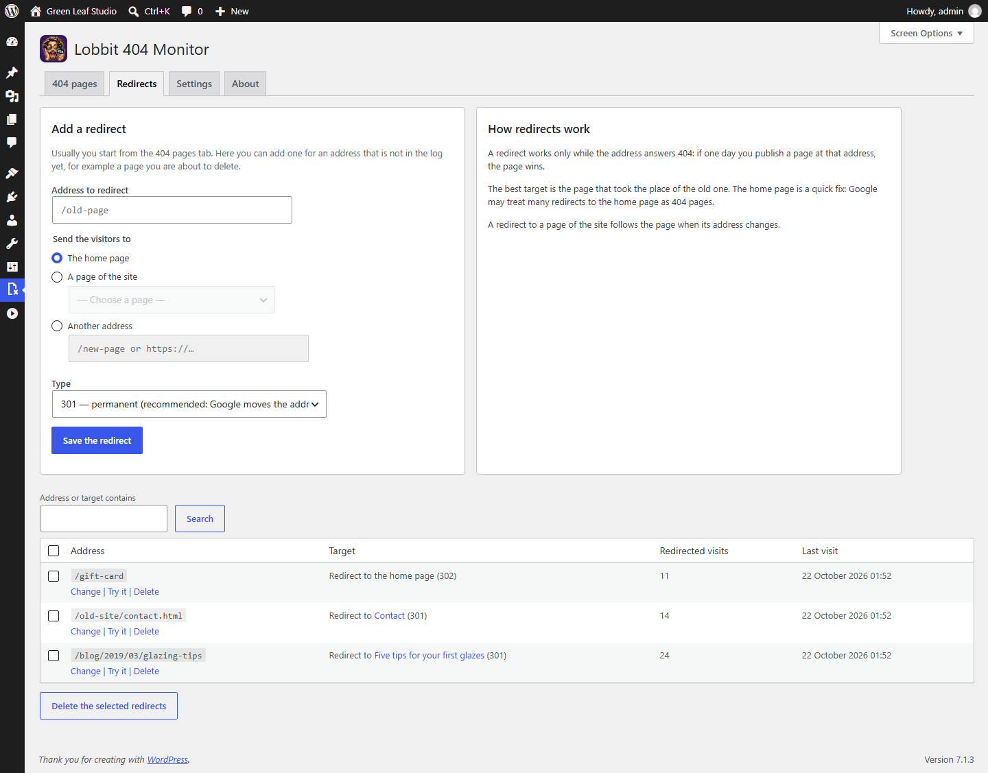Open Tools wrench icon in sidebar
Viewport: 988px width, 773px height.
click(x=12, y=243)
